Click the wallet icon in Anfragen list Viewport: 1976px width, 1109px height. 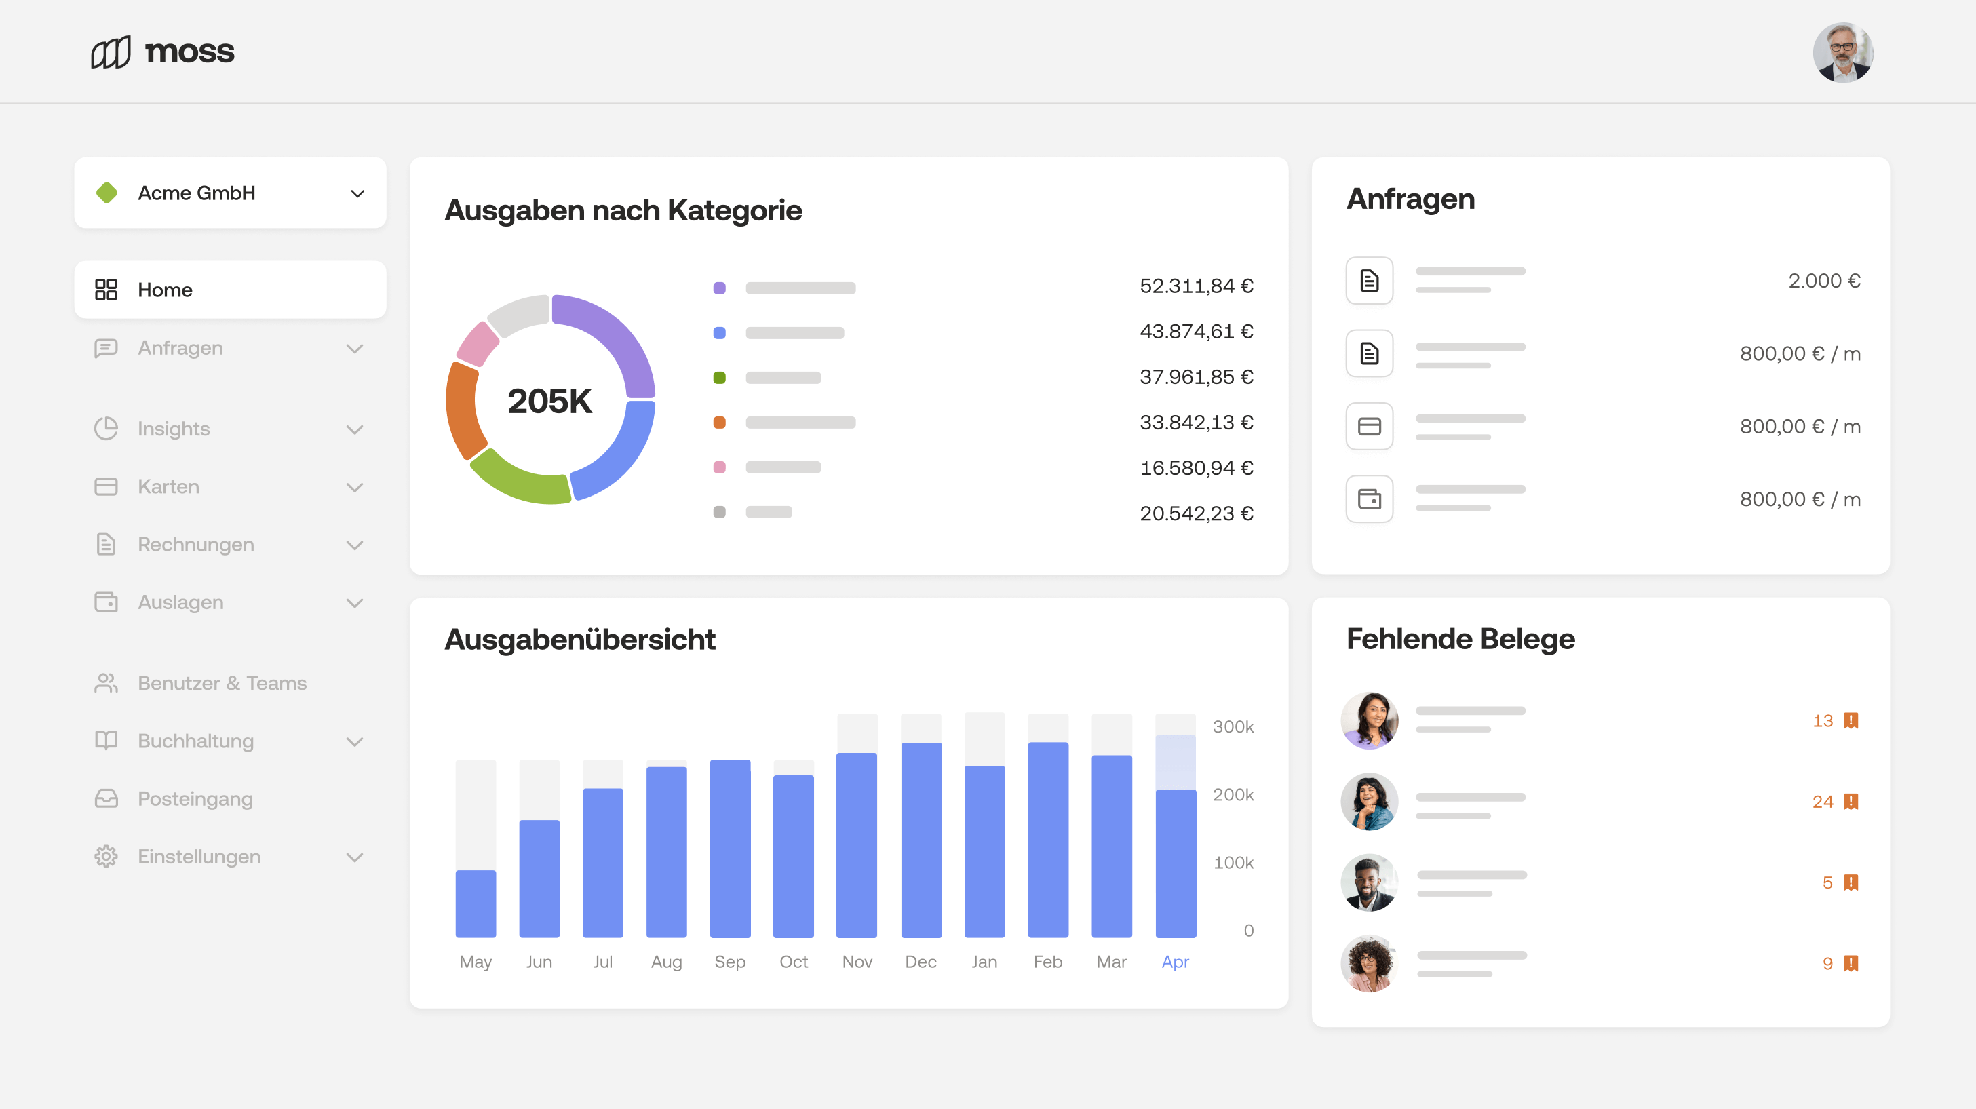(x=1370, y=499)
